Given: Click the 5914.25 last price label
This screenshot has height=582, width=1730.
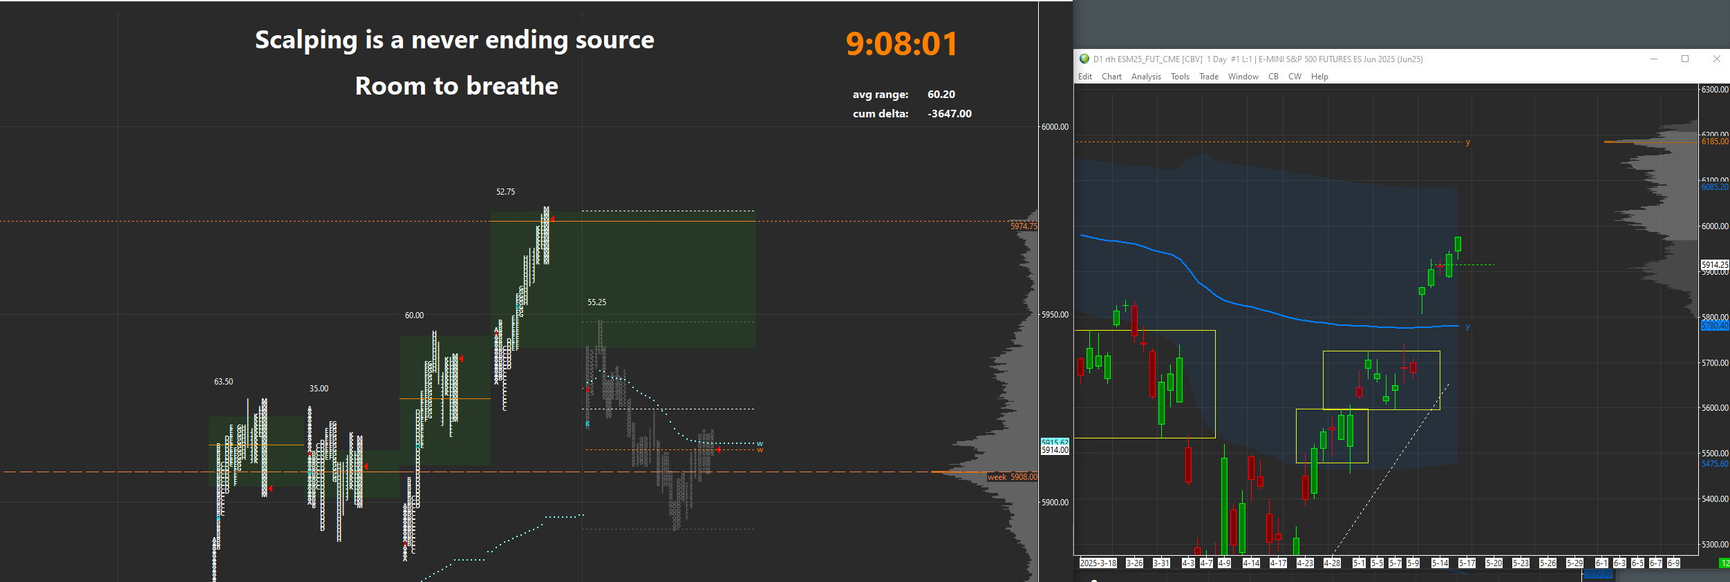Looking at the screenshot, I should point(1715,264).
